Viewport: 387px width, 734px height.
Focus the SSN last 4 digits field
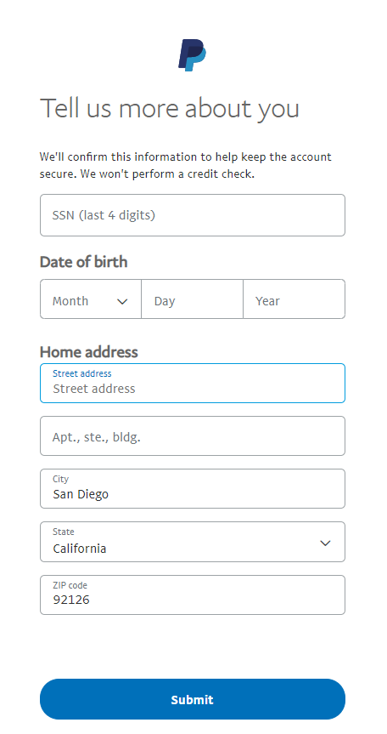pos(193,215)
